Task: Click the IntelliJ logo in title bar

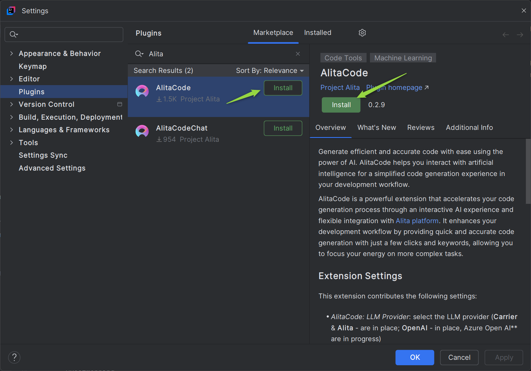Action: tap(11, 11)
